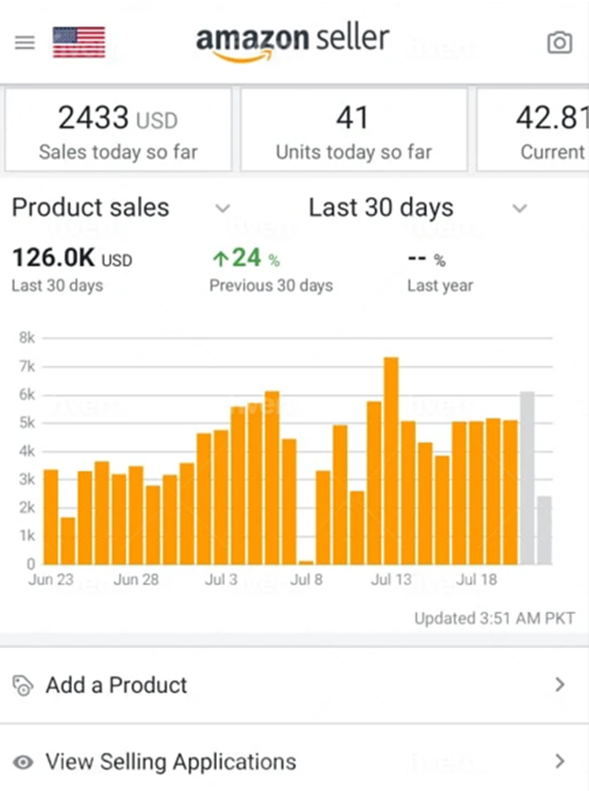Select the Add a Product menu item
This screenshot has width=589, height=791.
click(x=117, y=685)
